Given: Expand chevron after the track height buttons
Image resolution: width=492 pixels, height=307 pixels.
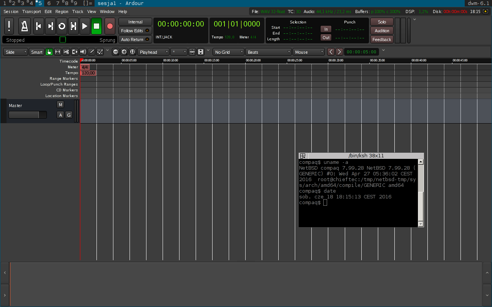Looking at the screenshot, I should (x=208, y=50).
